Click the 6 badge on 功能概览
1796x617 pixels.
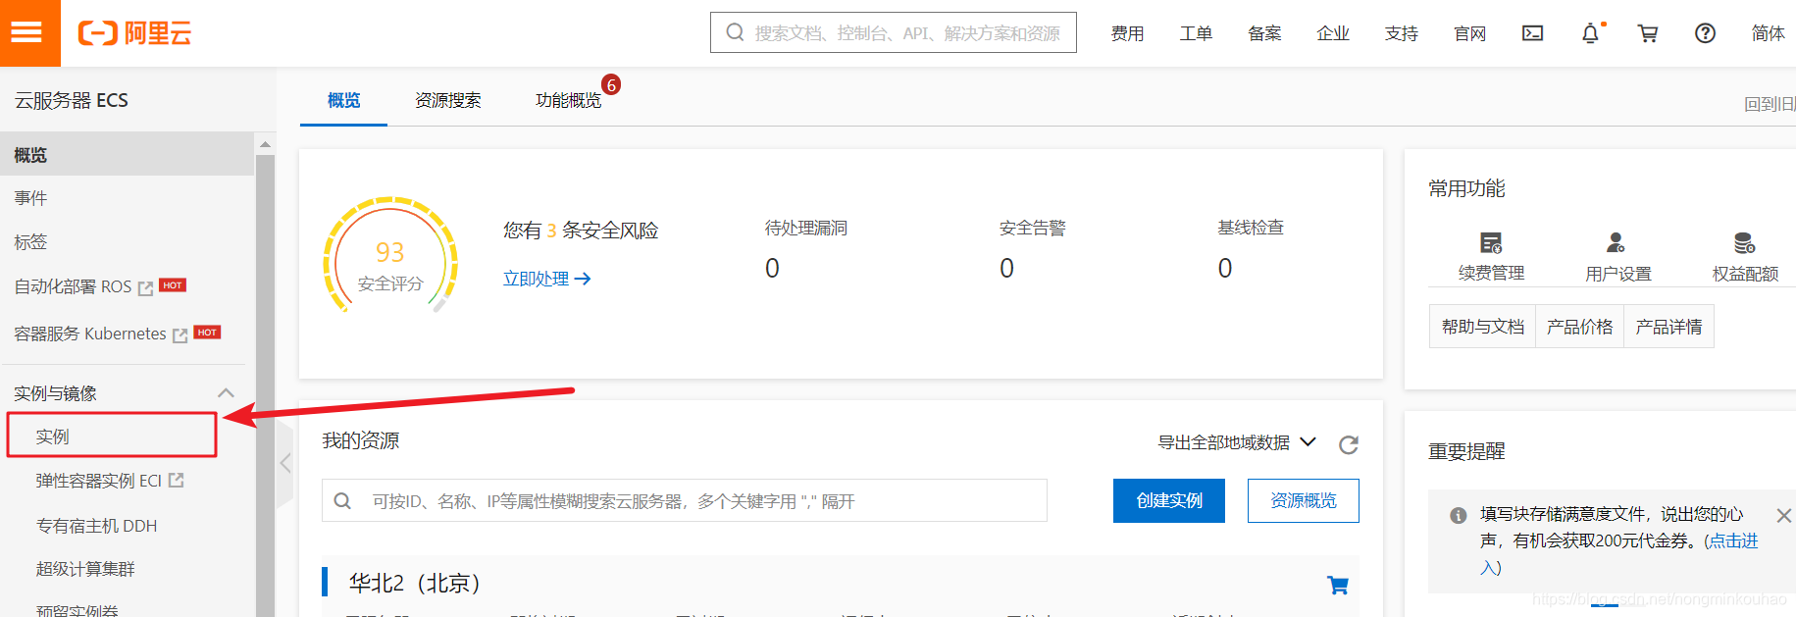pyautogui.click(x=611, y=84)
